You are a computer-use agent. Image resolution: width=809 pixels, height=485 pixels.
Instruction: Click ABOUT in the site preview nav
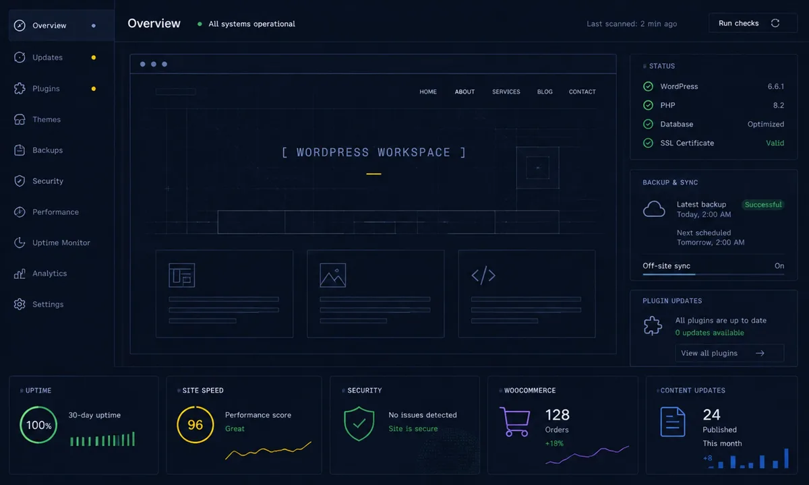pos(465,92)
